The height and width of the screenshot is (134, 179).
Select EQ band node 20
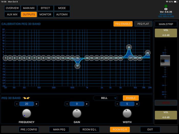click(x=97, y=58)
